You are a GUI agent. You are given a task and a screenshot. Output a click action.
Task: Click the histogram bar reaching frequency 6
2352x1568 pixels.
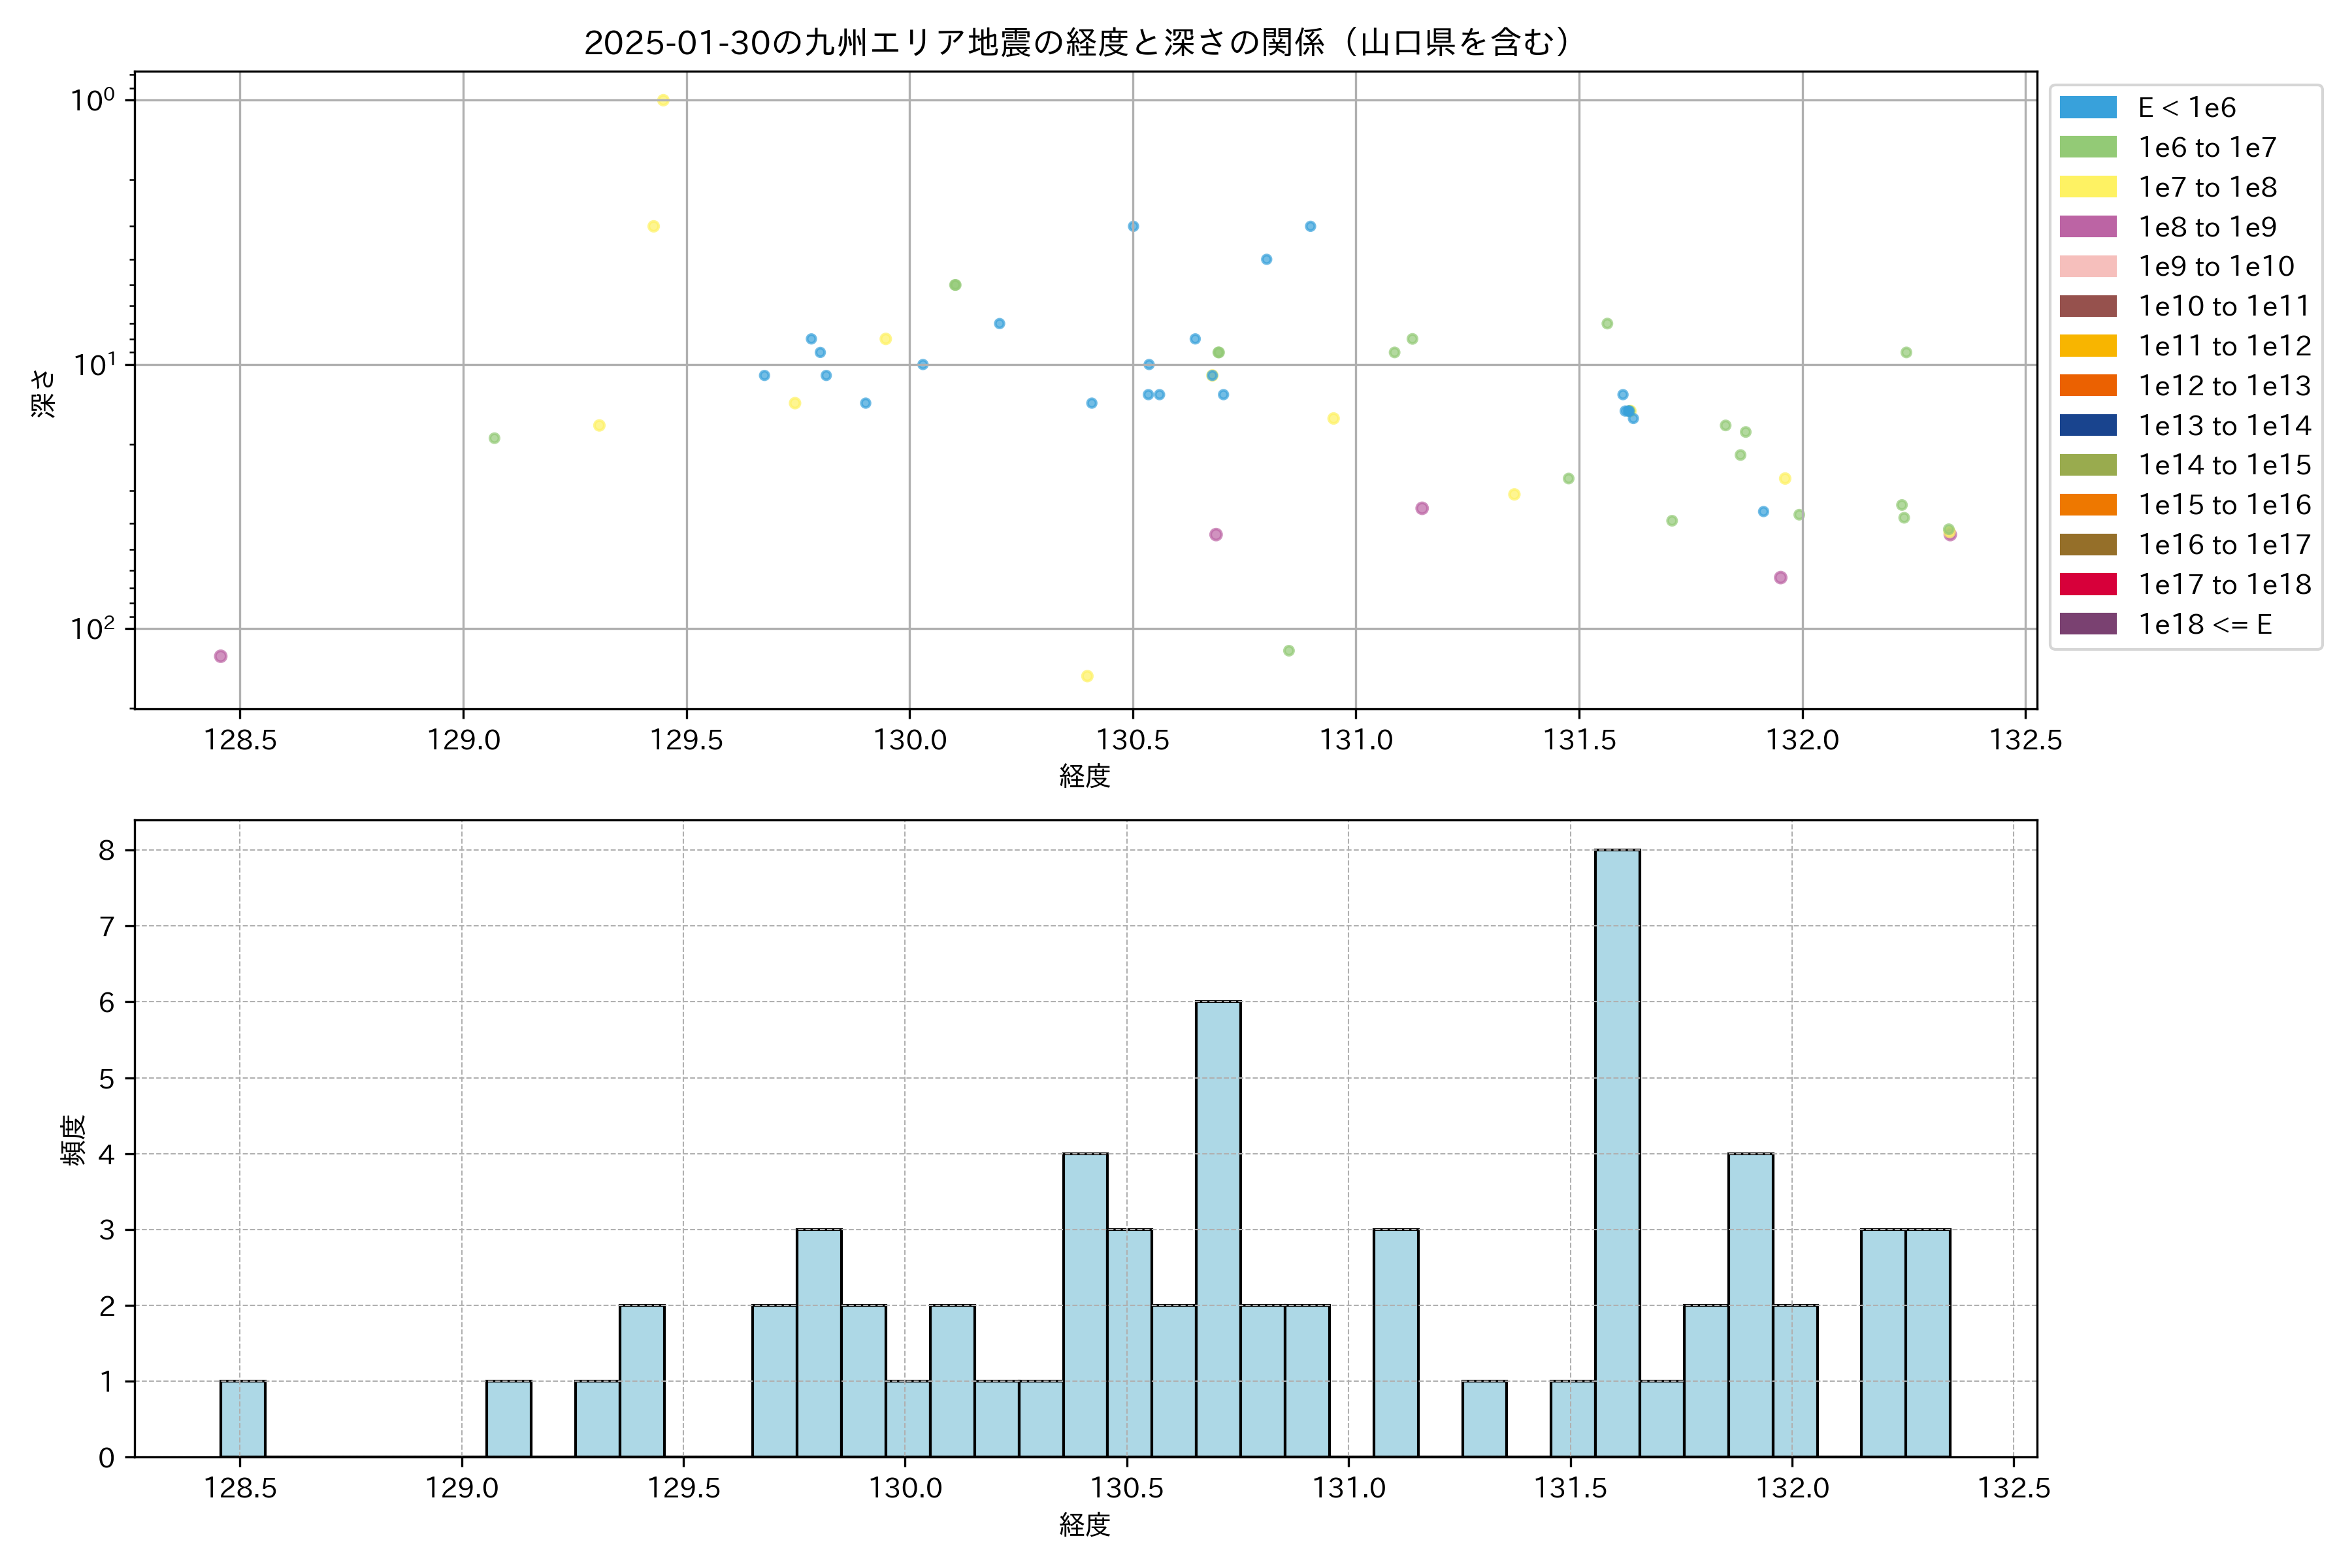point(1218,1228)
